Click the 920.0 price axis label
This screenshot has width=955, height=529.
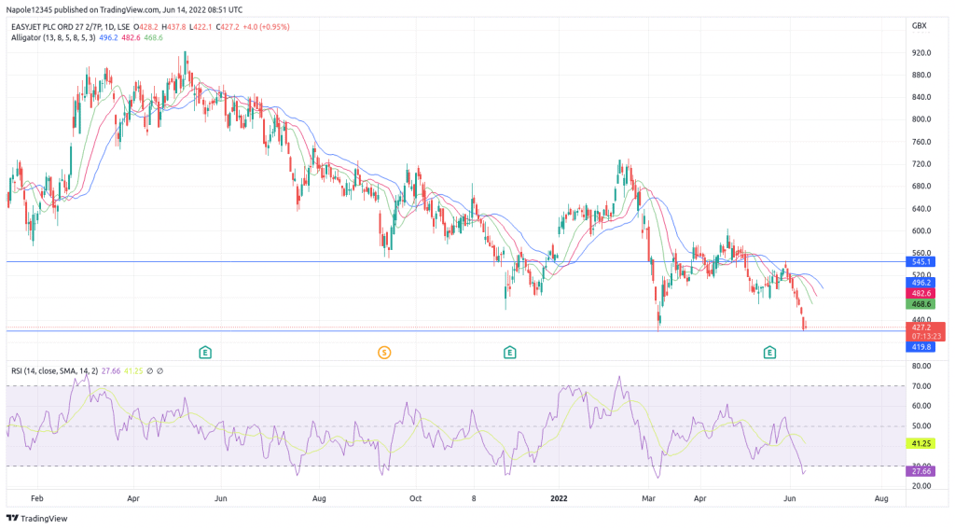(x=920, y=53)
